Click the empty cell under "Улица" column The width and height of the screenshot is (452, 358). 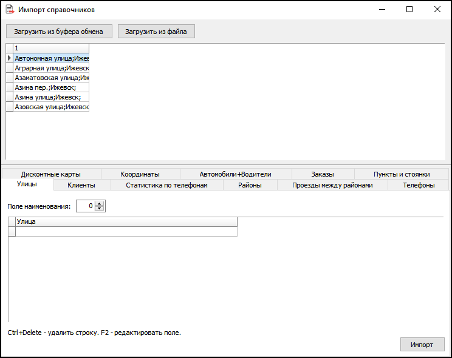126,231
